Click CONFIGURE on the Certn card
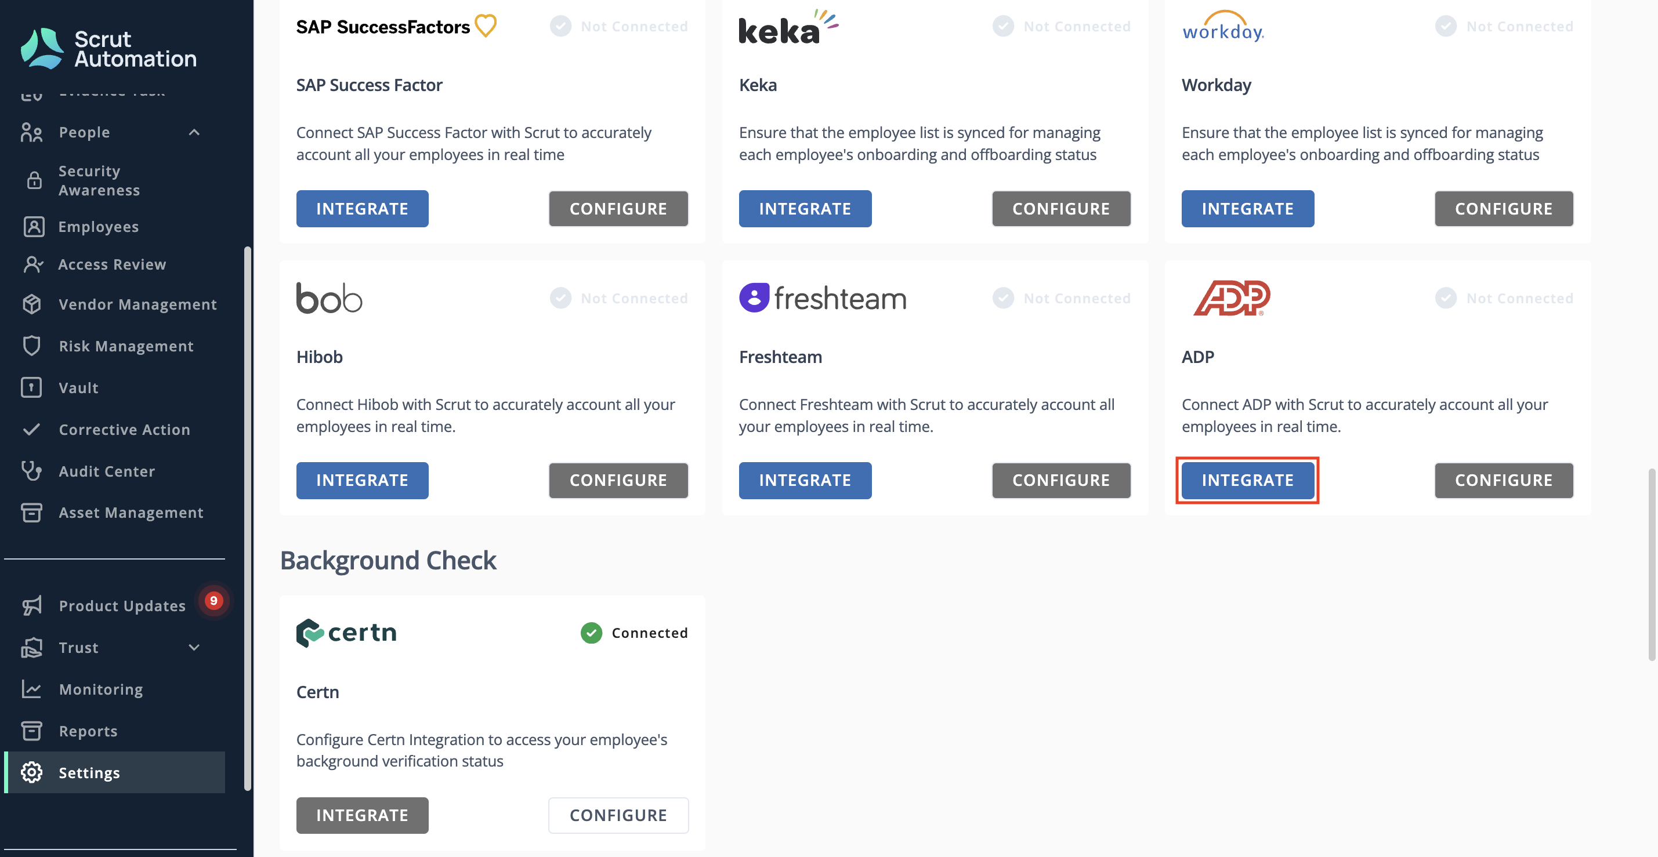 (x=618, y=815)
